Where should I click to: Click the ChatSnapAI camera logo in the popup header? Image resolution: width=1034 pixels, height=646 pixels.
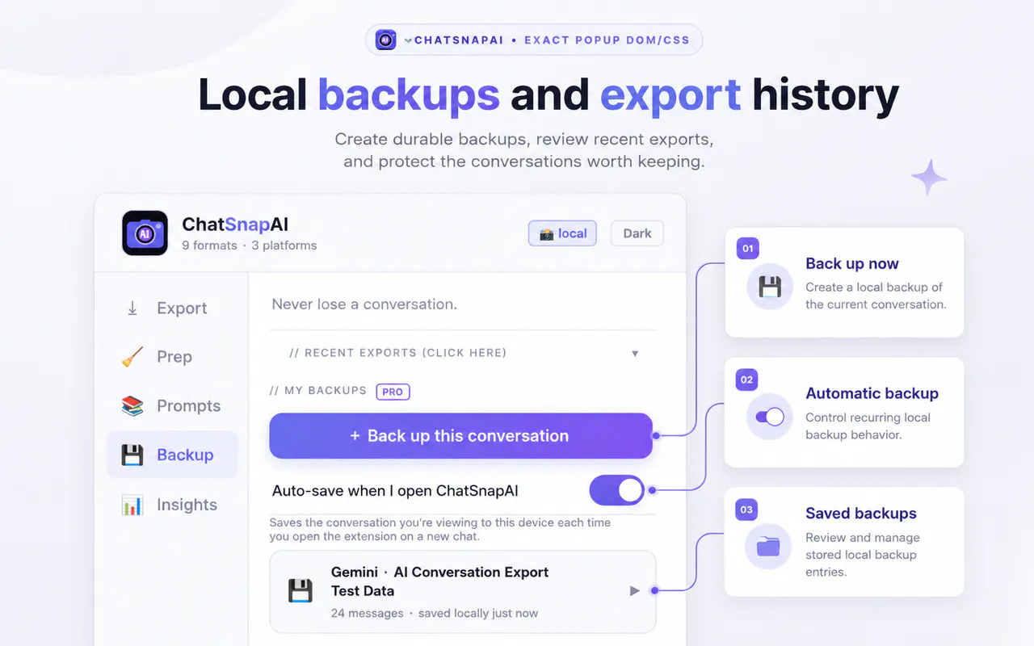pyautogui.click(x=145, y=233)
